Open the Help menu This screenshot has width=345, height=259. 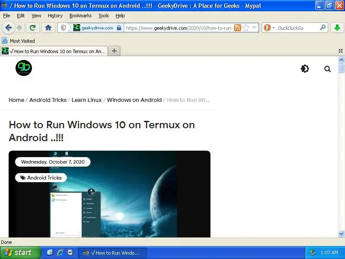click(x=120, y=16)
